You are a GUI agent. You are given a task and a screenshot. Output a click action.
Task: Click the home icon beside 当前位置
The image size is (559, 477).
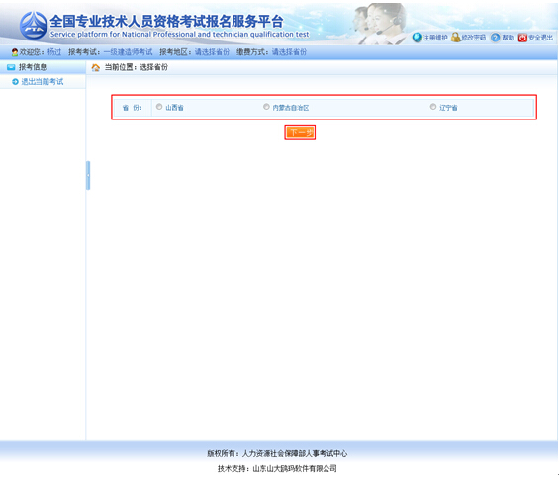(96, 67)
